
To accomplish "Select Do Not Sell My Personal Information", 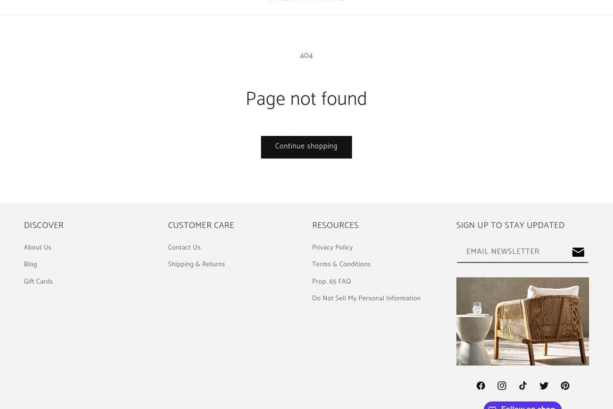I will coord(366,298).
